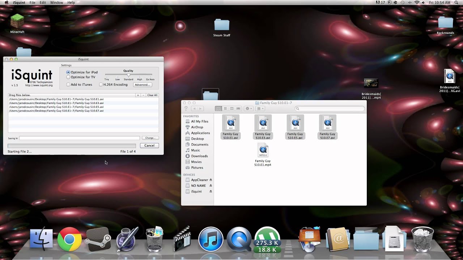Select Family Guy S10.E5.avi in Finder

coord(295,127)
